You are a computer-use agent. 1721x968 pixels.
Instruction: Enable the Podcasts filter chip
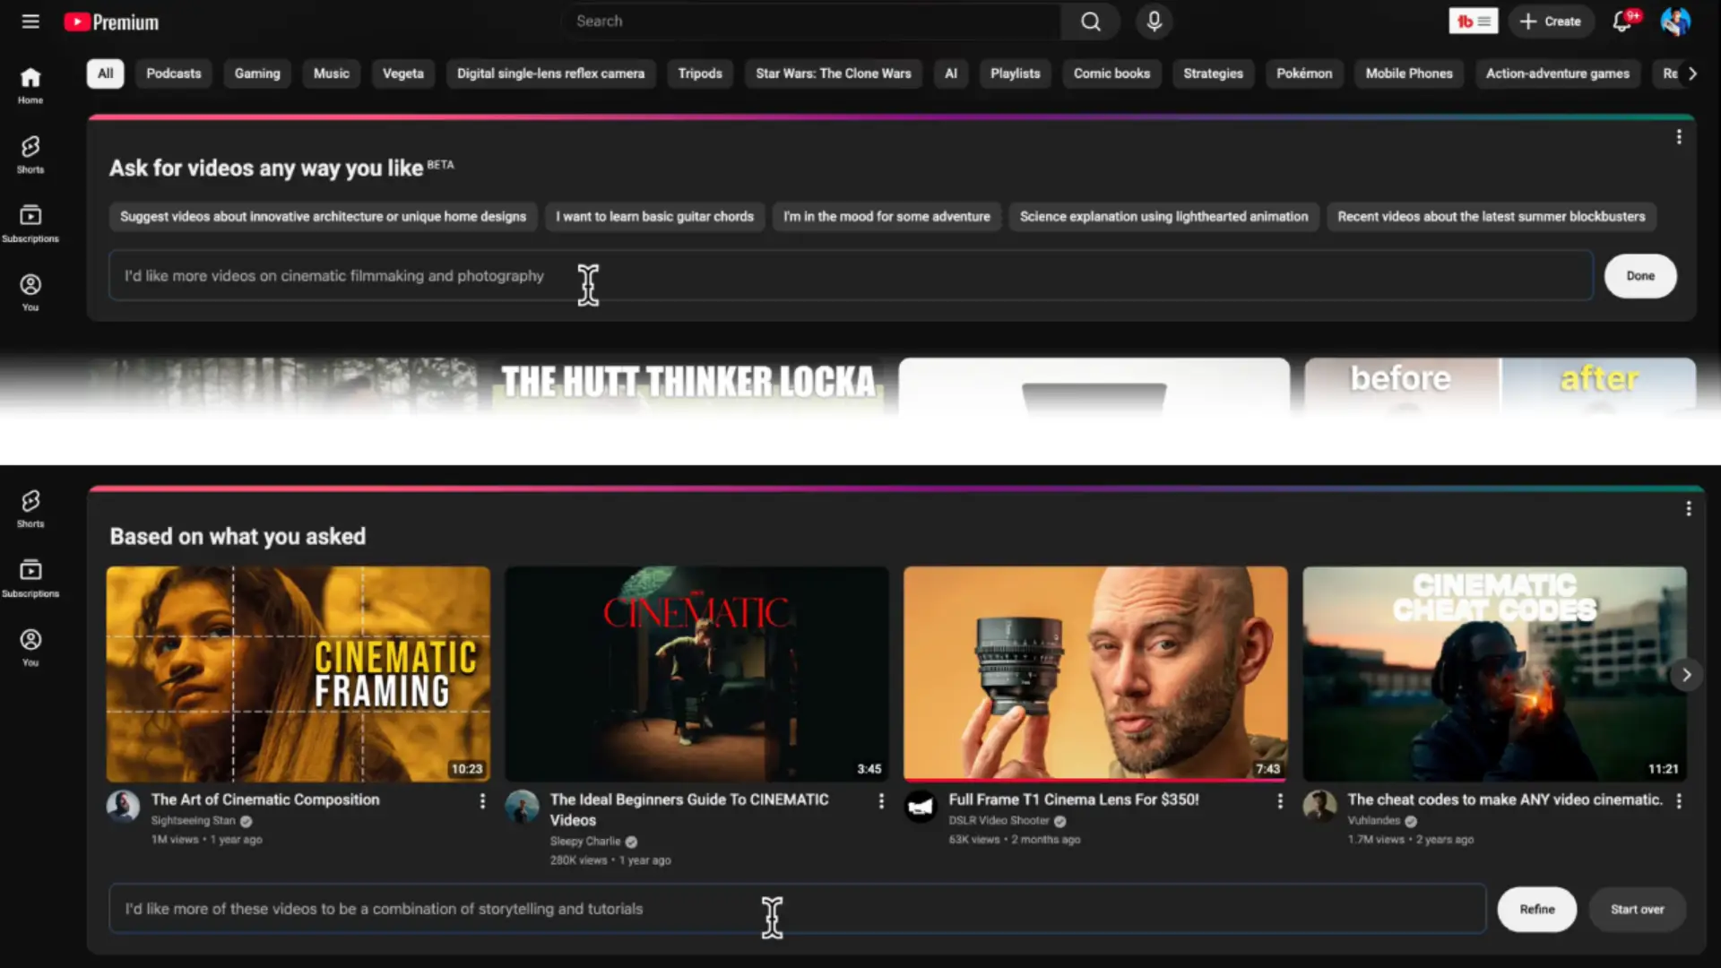(x=173, y=73)
